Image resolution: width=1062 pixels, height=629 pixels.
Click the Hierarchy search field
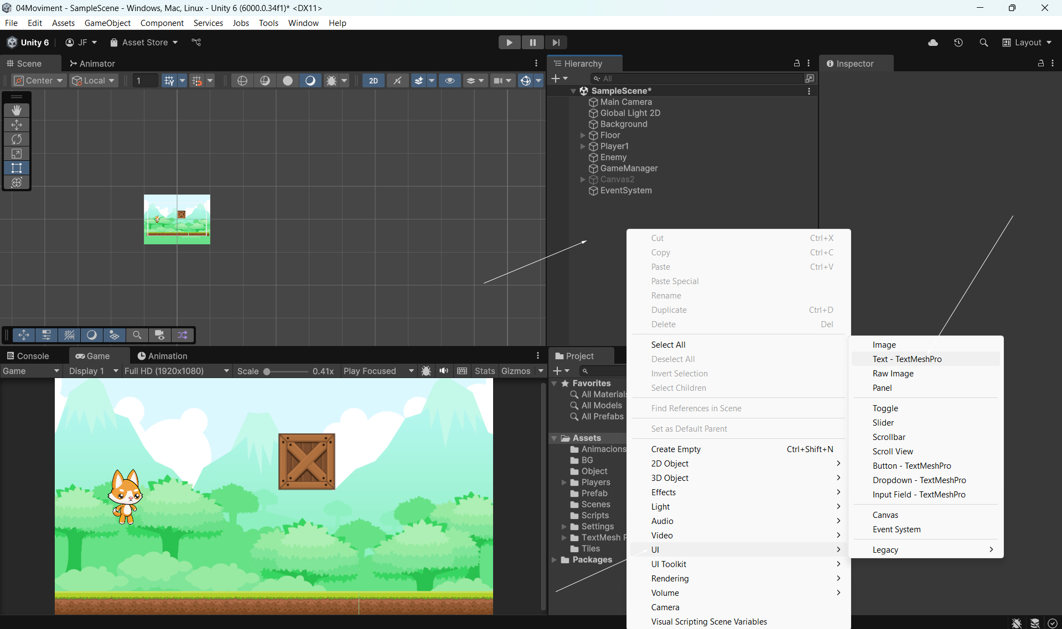pos(697,78)
